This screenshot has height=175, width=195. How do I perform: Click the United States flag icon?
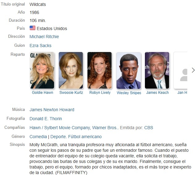(32, 28)
